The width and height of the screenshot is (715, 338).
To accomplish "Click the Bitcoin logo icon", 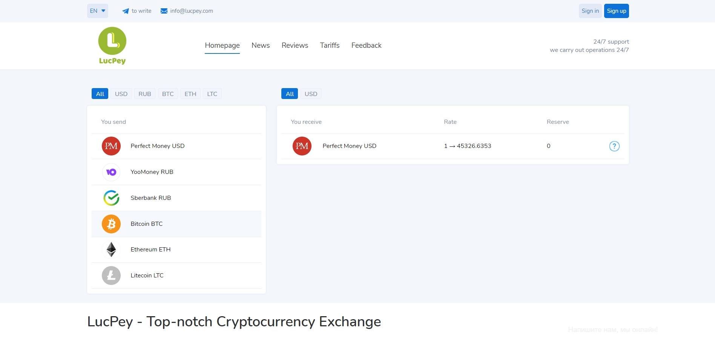I will [111, 224].
